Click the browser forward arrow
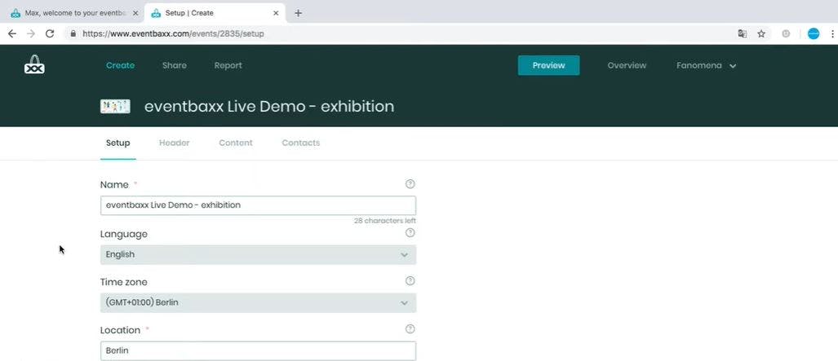 click(31, 33)
